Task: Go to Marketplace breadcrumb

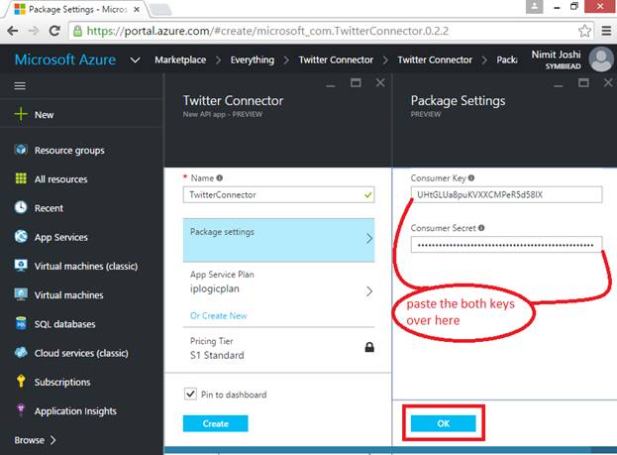Action: click(180, 59)
